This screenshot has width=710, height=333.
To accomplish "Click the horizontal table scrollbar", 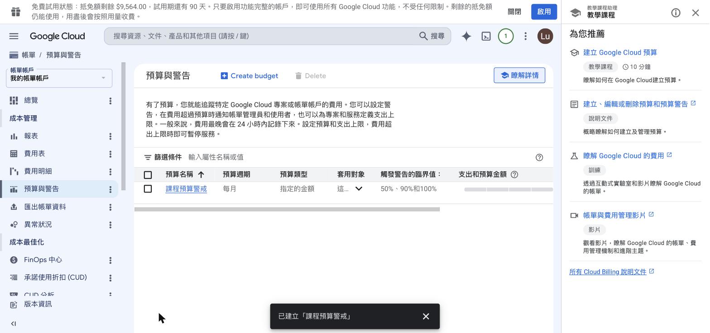I will pyautogui.click(x=287, y=209).
